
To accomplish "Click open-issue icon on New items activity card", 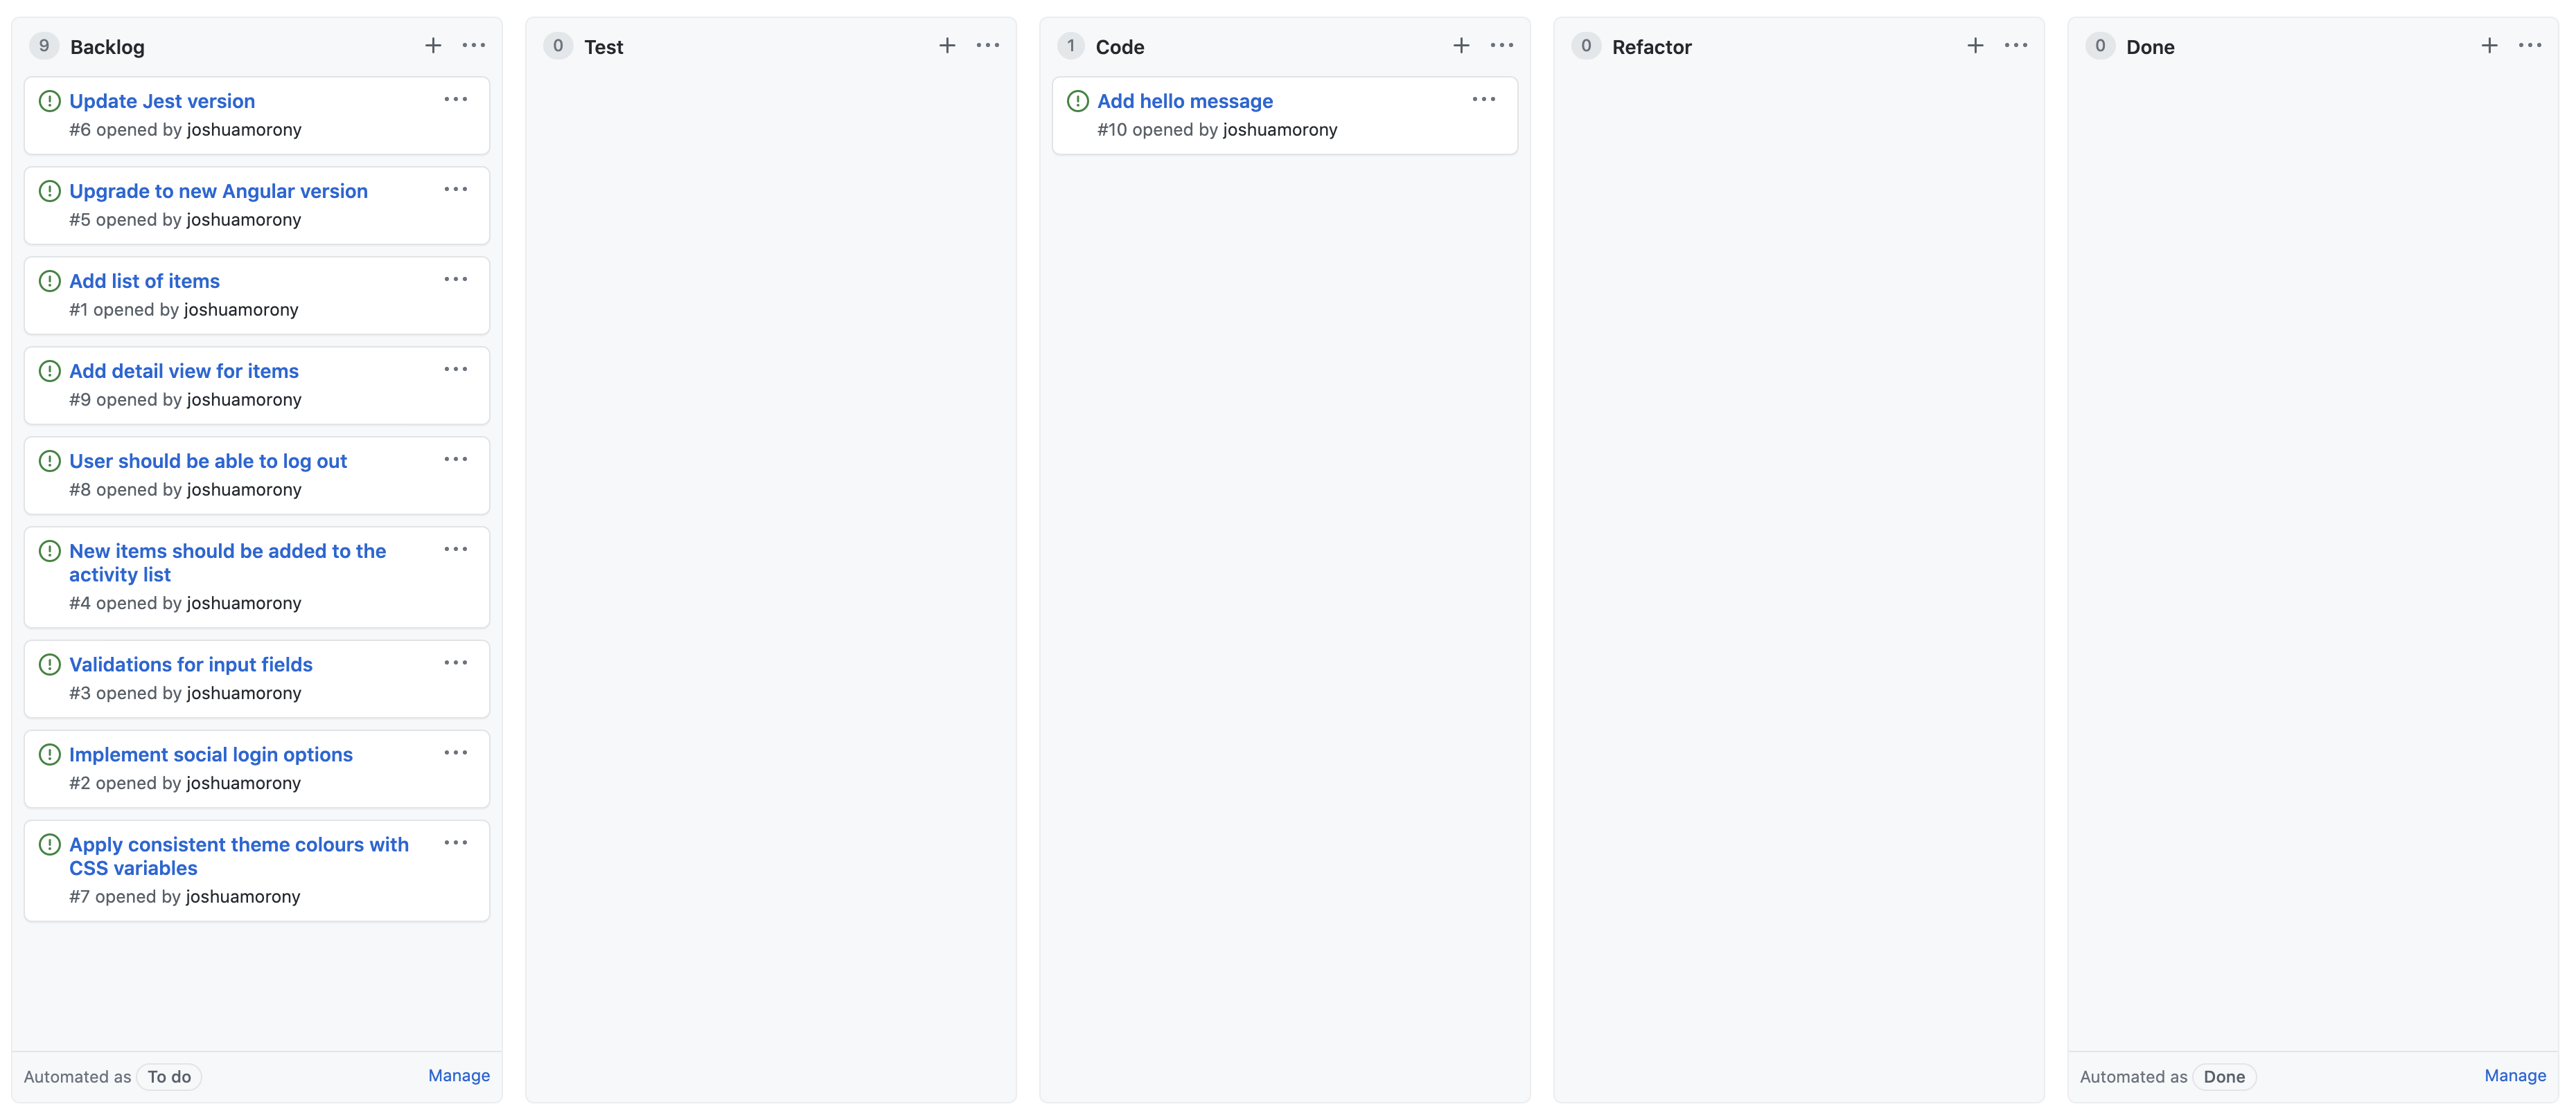I will pyautogui.click(x=49, y=550).
